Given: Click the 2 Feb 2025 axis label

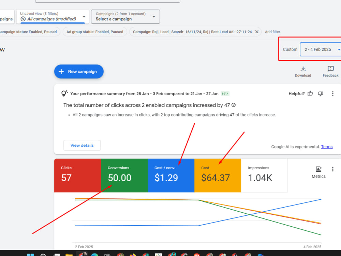Looking at the screenshot, I should point(84,247).
